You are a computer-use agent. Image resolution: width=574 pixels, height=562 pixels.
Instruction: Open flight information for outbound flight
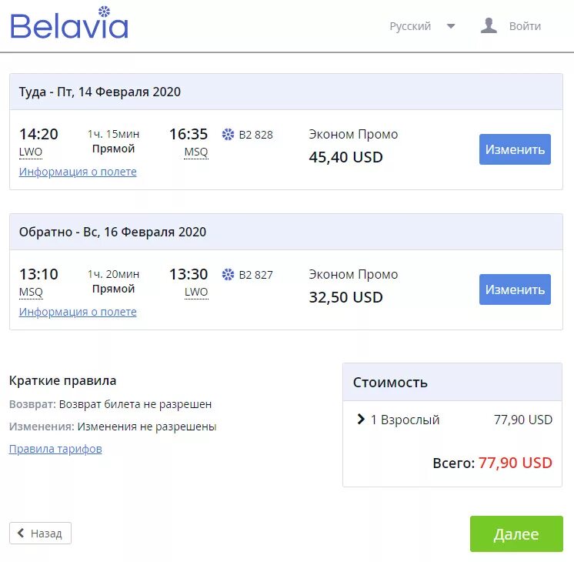[x=78, y=172]
